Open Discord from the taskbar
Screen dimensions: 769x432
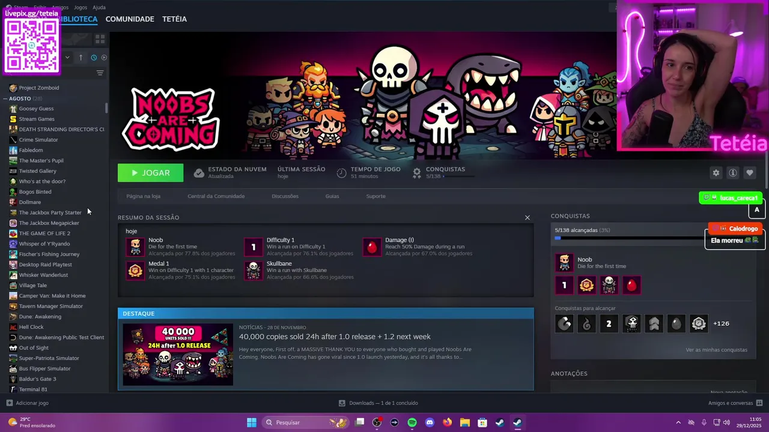click(x=430, y=422)
